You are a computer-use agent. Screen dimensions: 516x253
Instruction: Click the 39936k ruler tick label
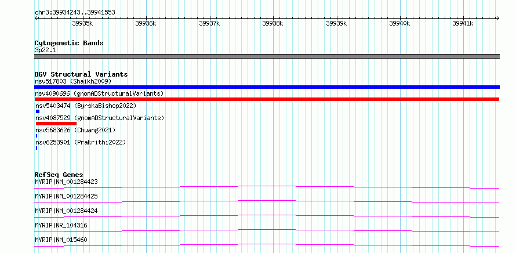[146, 23]
